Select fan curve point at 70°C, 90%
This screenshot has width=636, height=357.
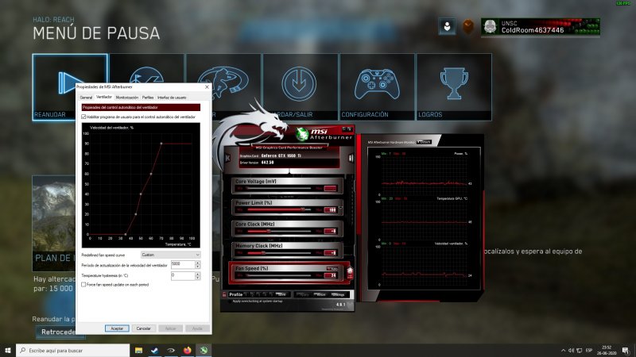point(161,144)
